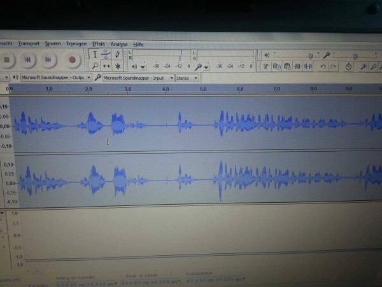Select the Selection (I-beam) tool
382x287 pixels.
click(95, 54)
